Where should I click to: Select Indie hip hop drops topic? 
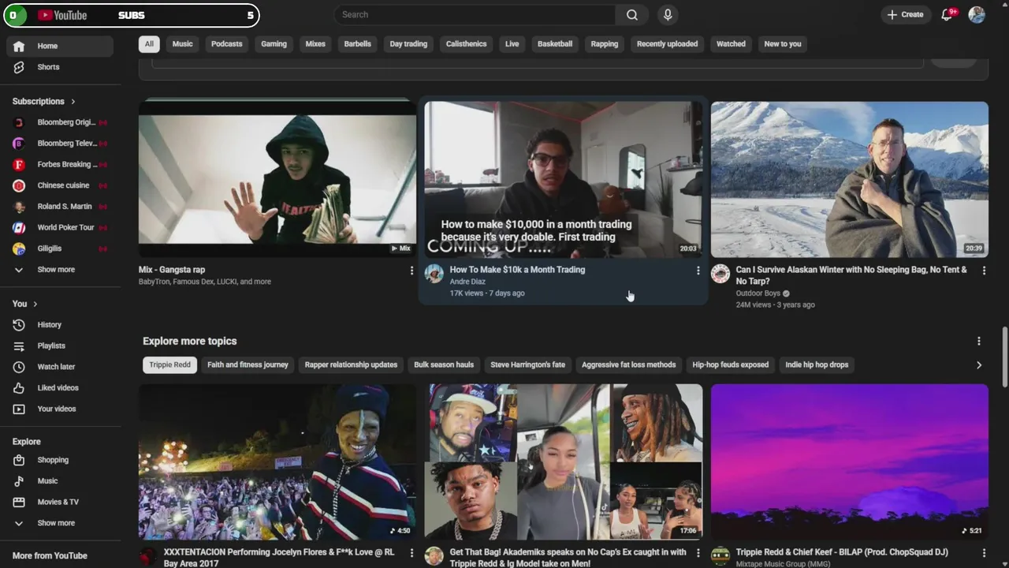[817, 365]
